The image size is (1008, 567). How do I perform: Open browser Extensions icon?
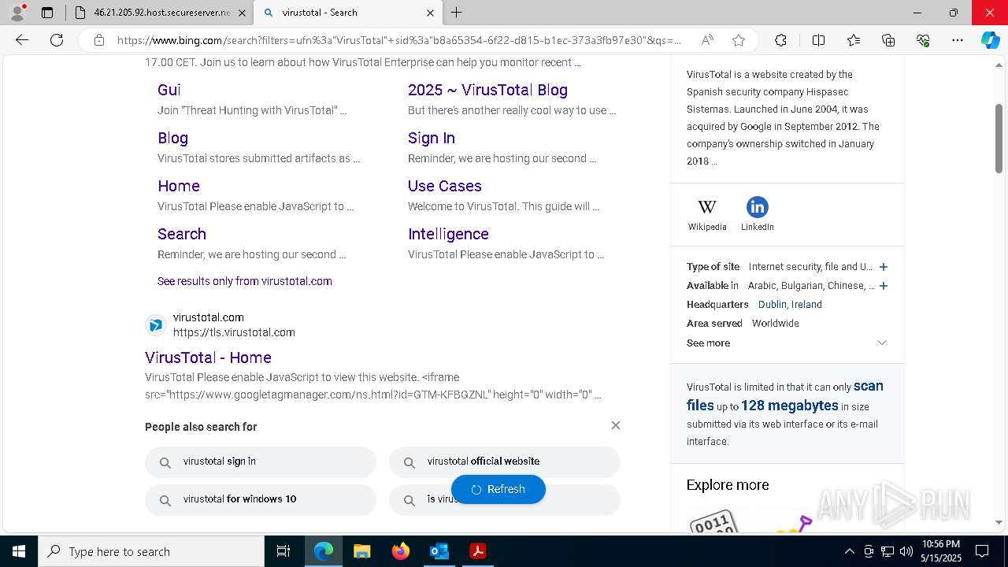[x=780, y=40]
